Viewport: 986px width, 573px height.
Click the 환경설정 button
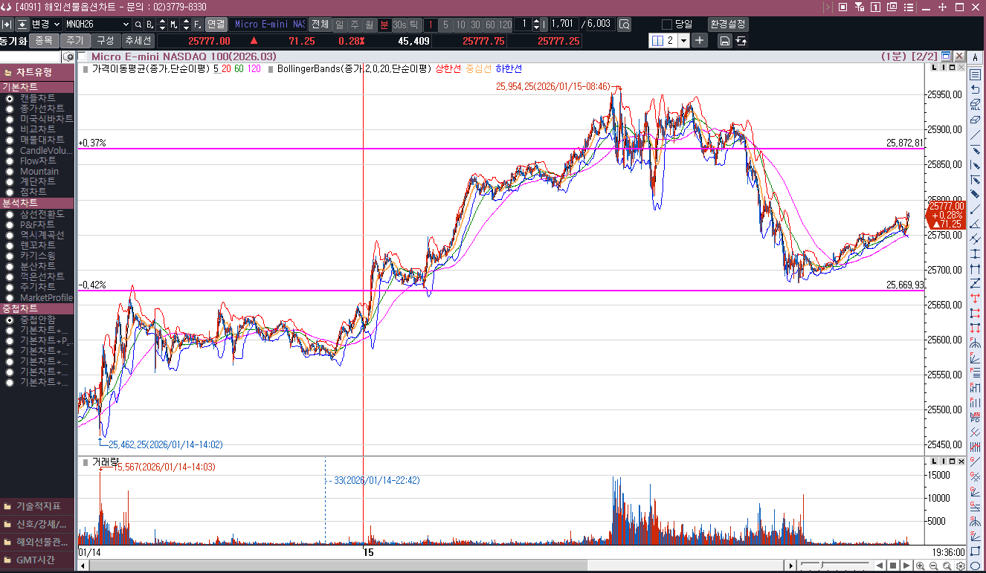pyautogui.click(x=728, y=24)
